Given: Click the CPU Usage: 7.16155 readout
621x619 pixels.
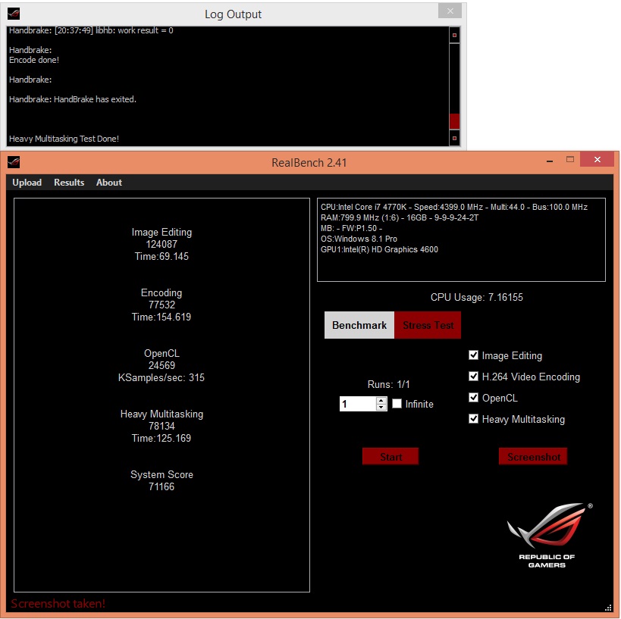Looking at the screenshot, I should [x=476, y=297].
